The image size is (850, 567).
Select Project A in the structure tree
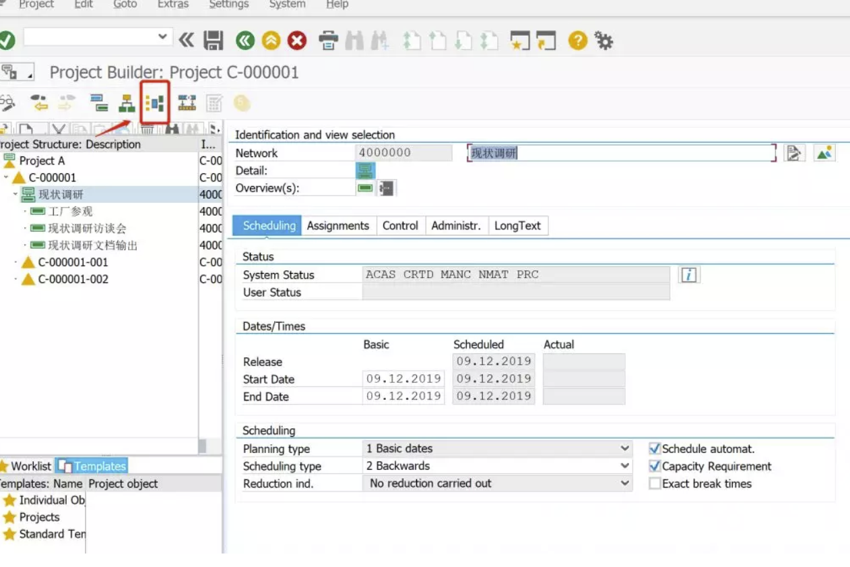click(42, 161)
